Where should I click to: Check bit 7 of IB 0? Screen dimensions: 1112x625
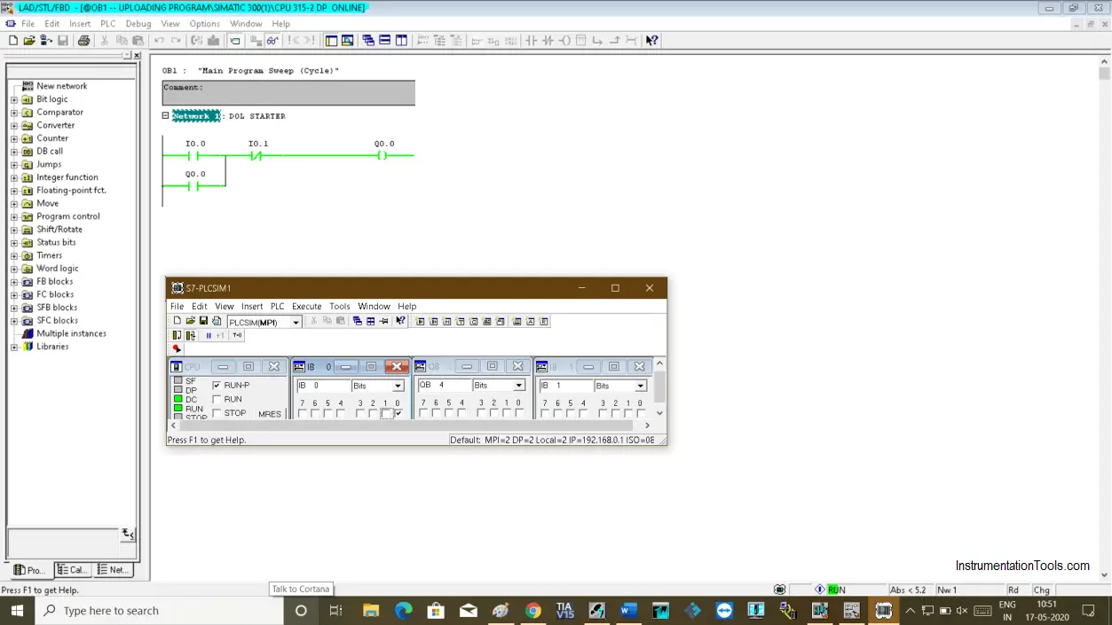[303, 414]
